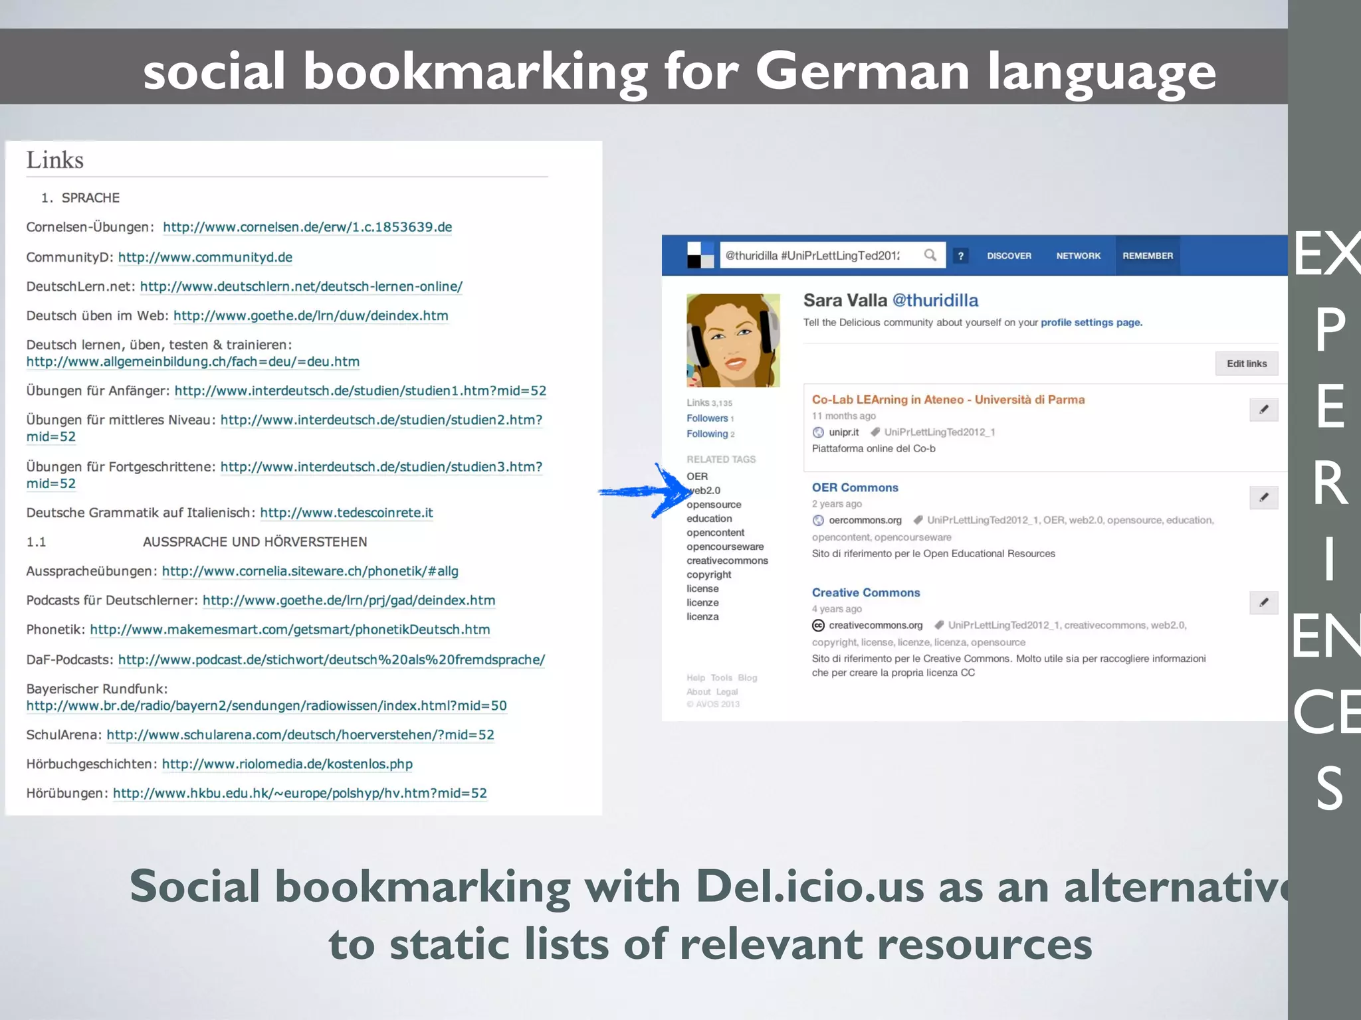Viewport: 1361px width, 1020px height.
Task: Open the riolomedia.de kostenlos link
Action: [287, 764]
